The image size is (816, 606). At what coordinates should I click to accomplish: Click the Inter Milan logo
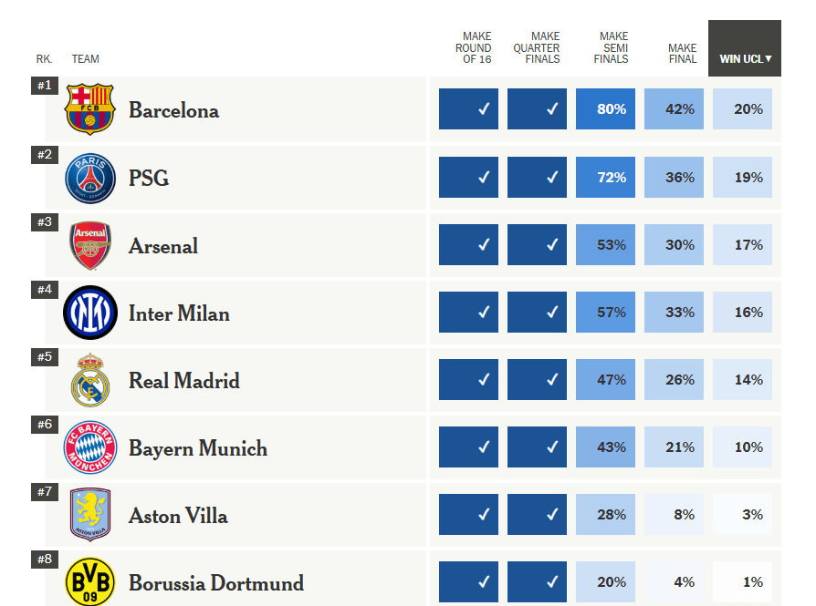tap(90, 313)
